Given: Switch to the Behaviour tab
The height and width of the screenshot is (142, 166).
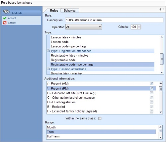Looking at the screenshot, I should [x=70, y=11].
